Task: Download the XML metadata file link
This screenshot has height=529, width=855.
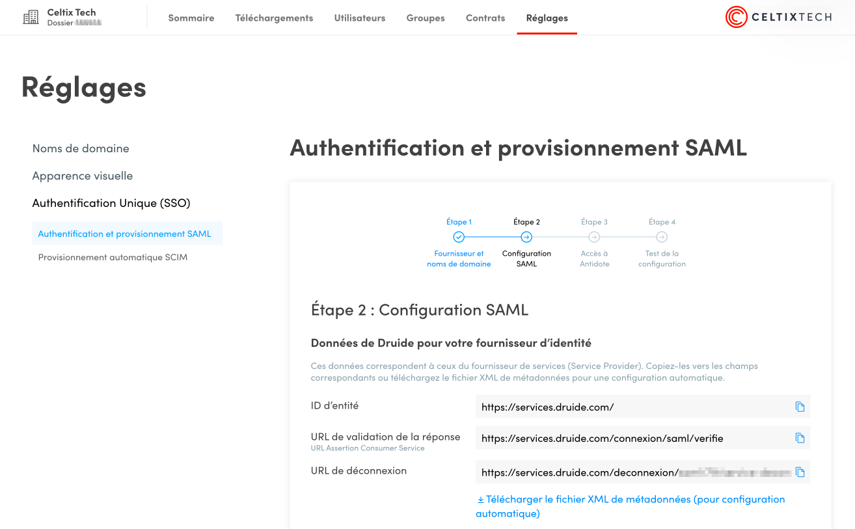Action: [630, 500]
